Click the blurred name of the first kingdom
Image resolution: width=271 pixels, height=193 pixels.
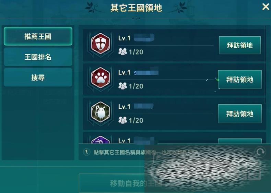tap(144, 38)
